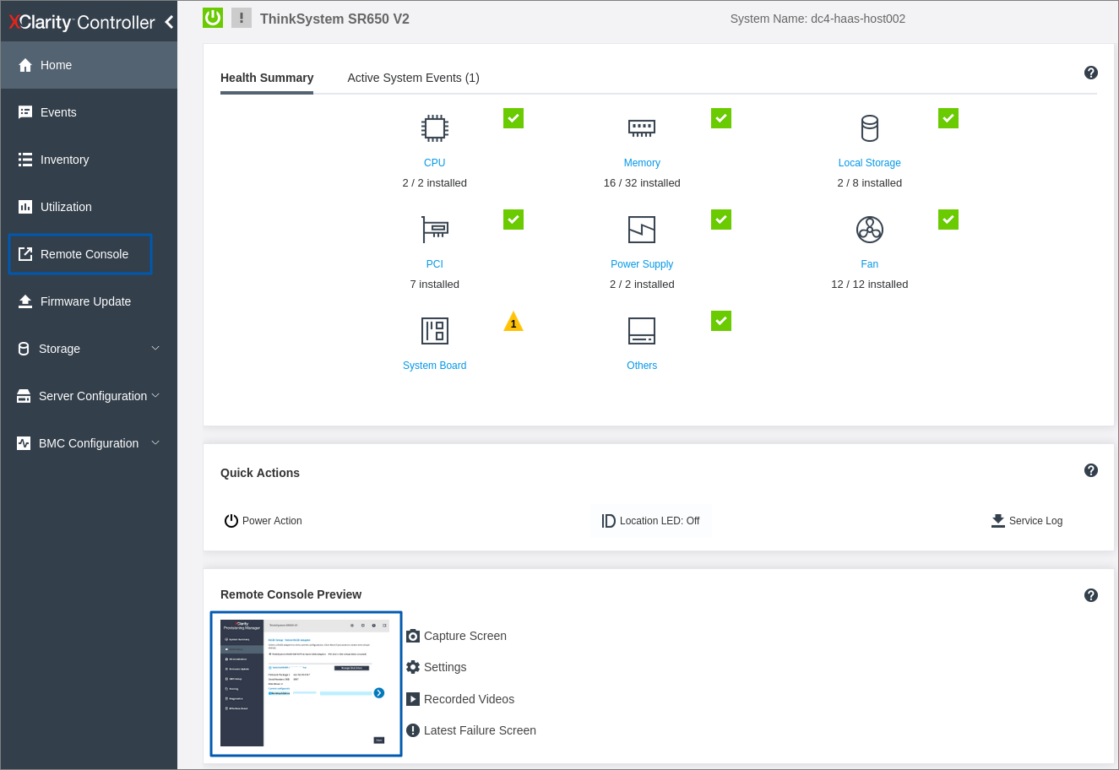Click Latest Failure Screen label

[480, 730]
